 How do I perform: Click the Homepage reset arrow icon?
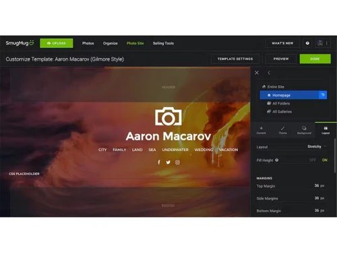(323, 95)
